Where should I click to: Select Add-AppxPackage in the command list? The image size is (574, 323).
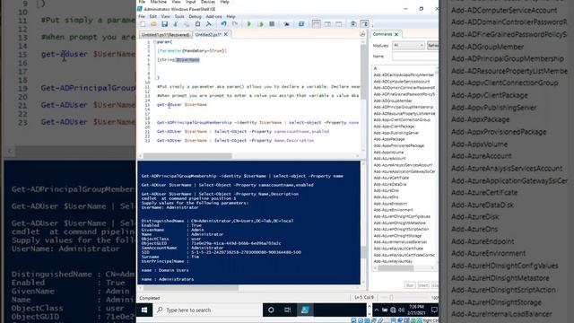(389, 139)
